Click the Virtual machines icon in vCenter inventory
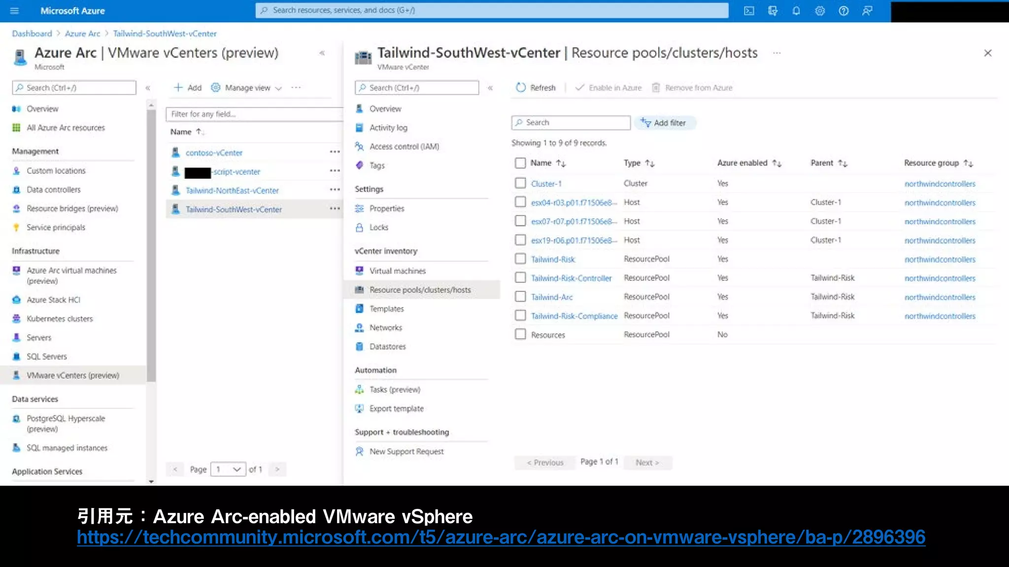Screen dimensions: 1009x567 point(360,271)
